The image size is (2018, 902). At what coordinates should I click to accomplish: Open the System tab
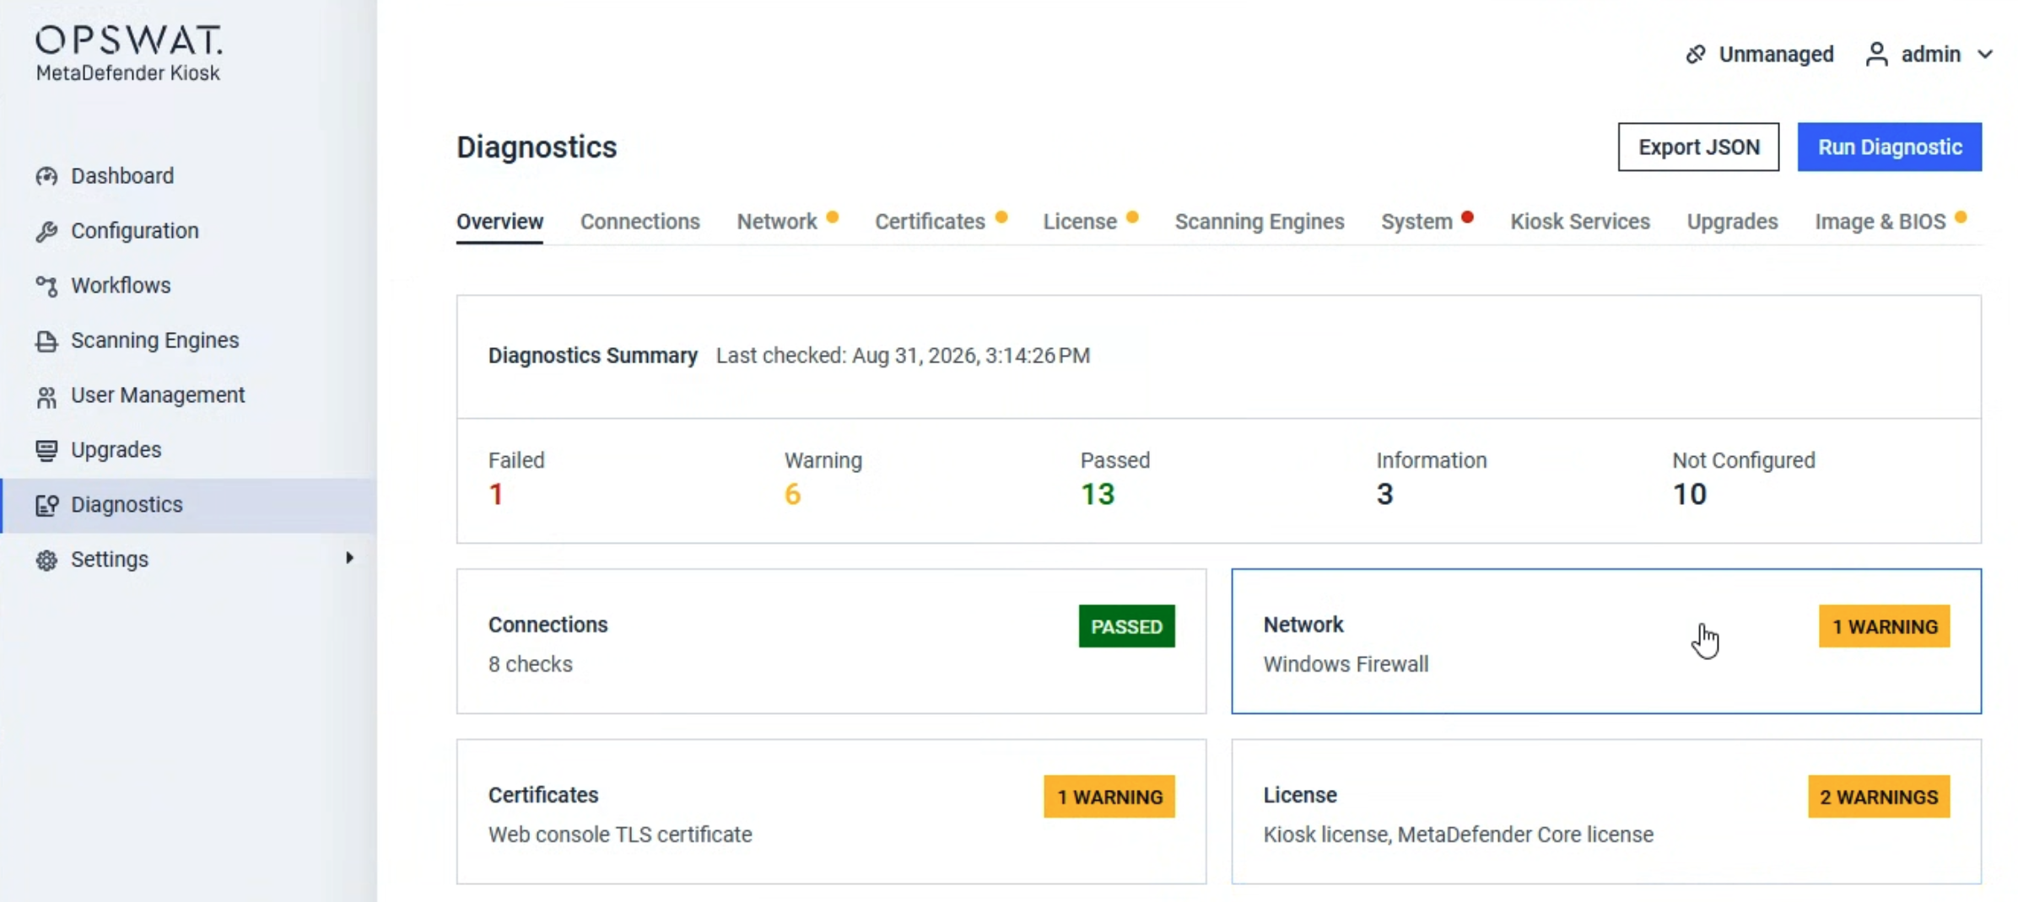tap(1416, 222)
